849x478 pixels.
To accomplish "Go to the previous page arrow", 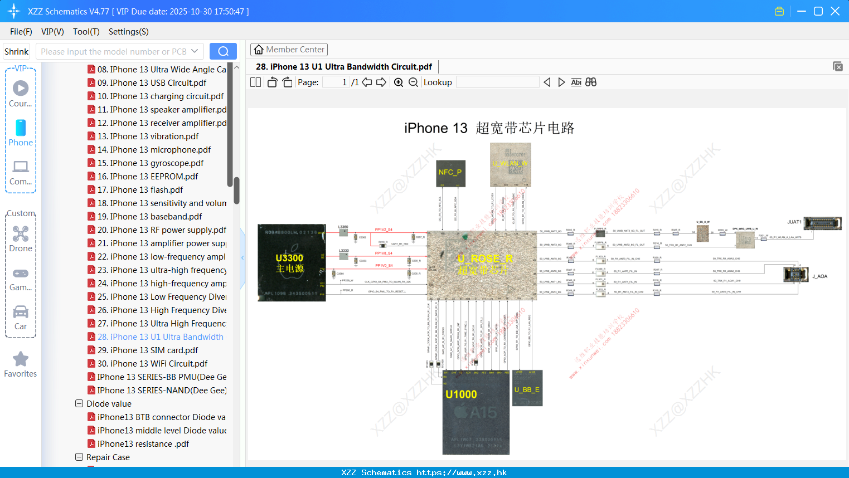I will coord(367,82).
